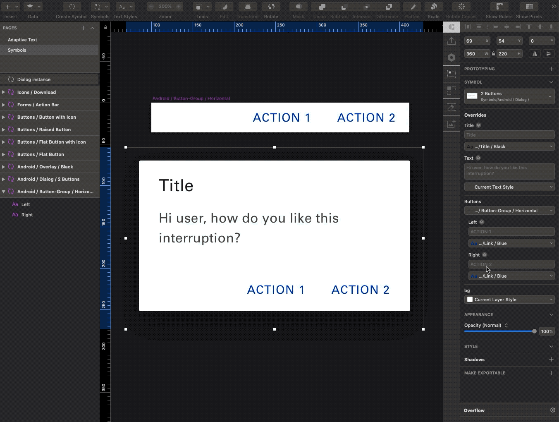Select the Adaptive Text page
The image size is (559, 422).
22,40
